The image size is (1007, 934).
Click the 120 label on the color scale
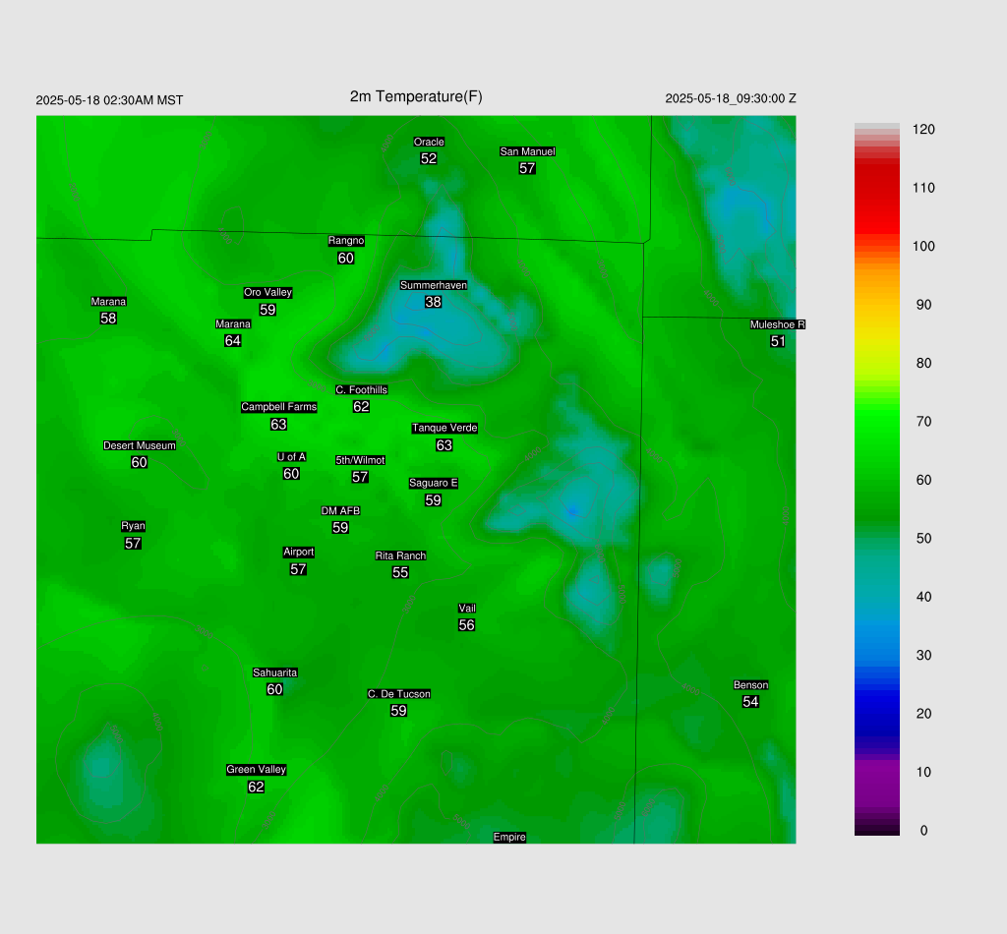(923, 130)
